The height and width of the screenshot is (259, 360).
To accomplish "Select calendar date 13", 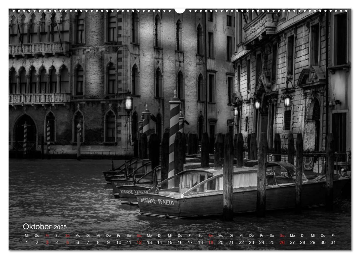I will 149,242.
